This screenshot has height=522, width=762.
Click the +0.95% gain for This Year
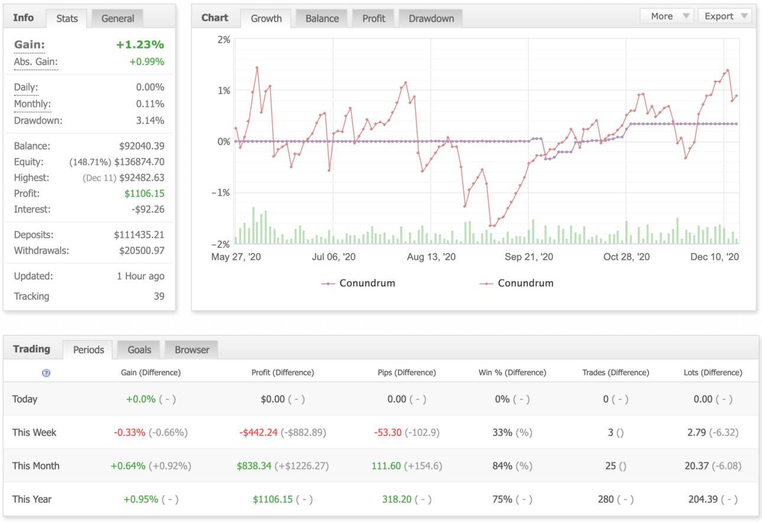tap(141, 499)
